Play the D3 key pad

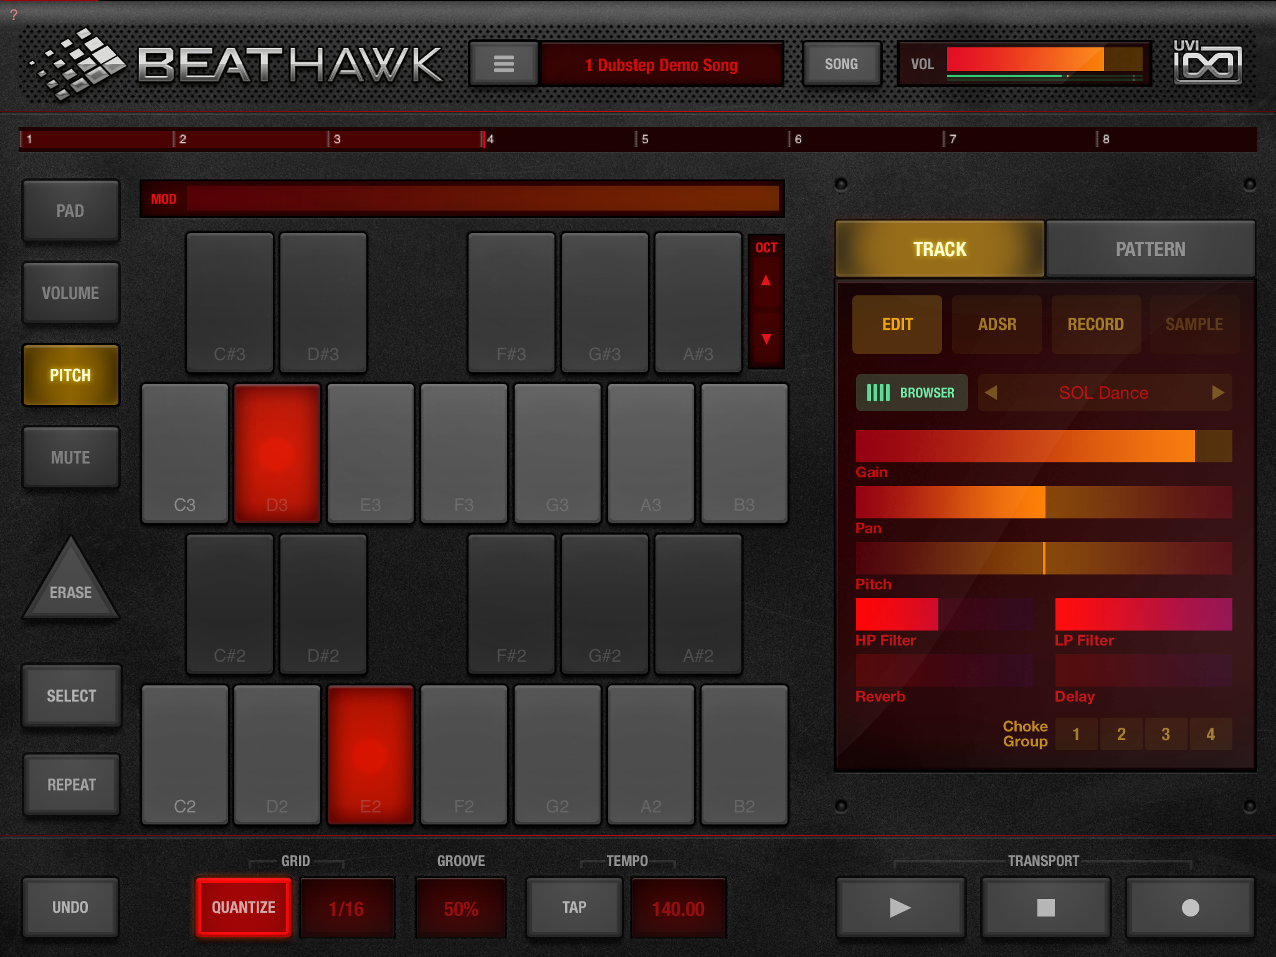click(x=277, y=453)
